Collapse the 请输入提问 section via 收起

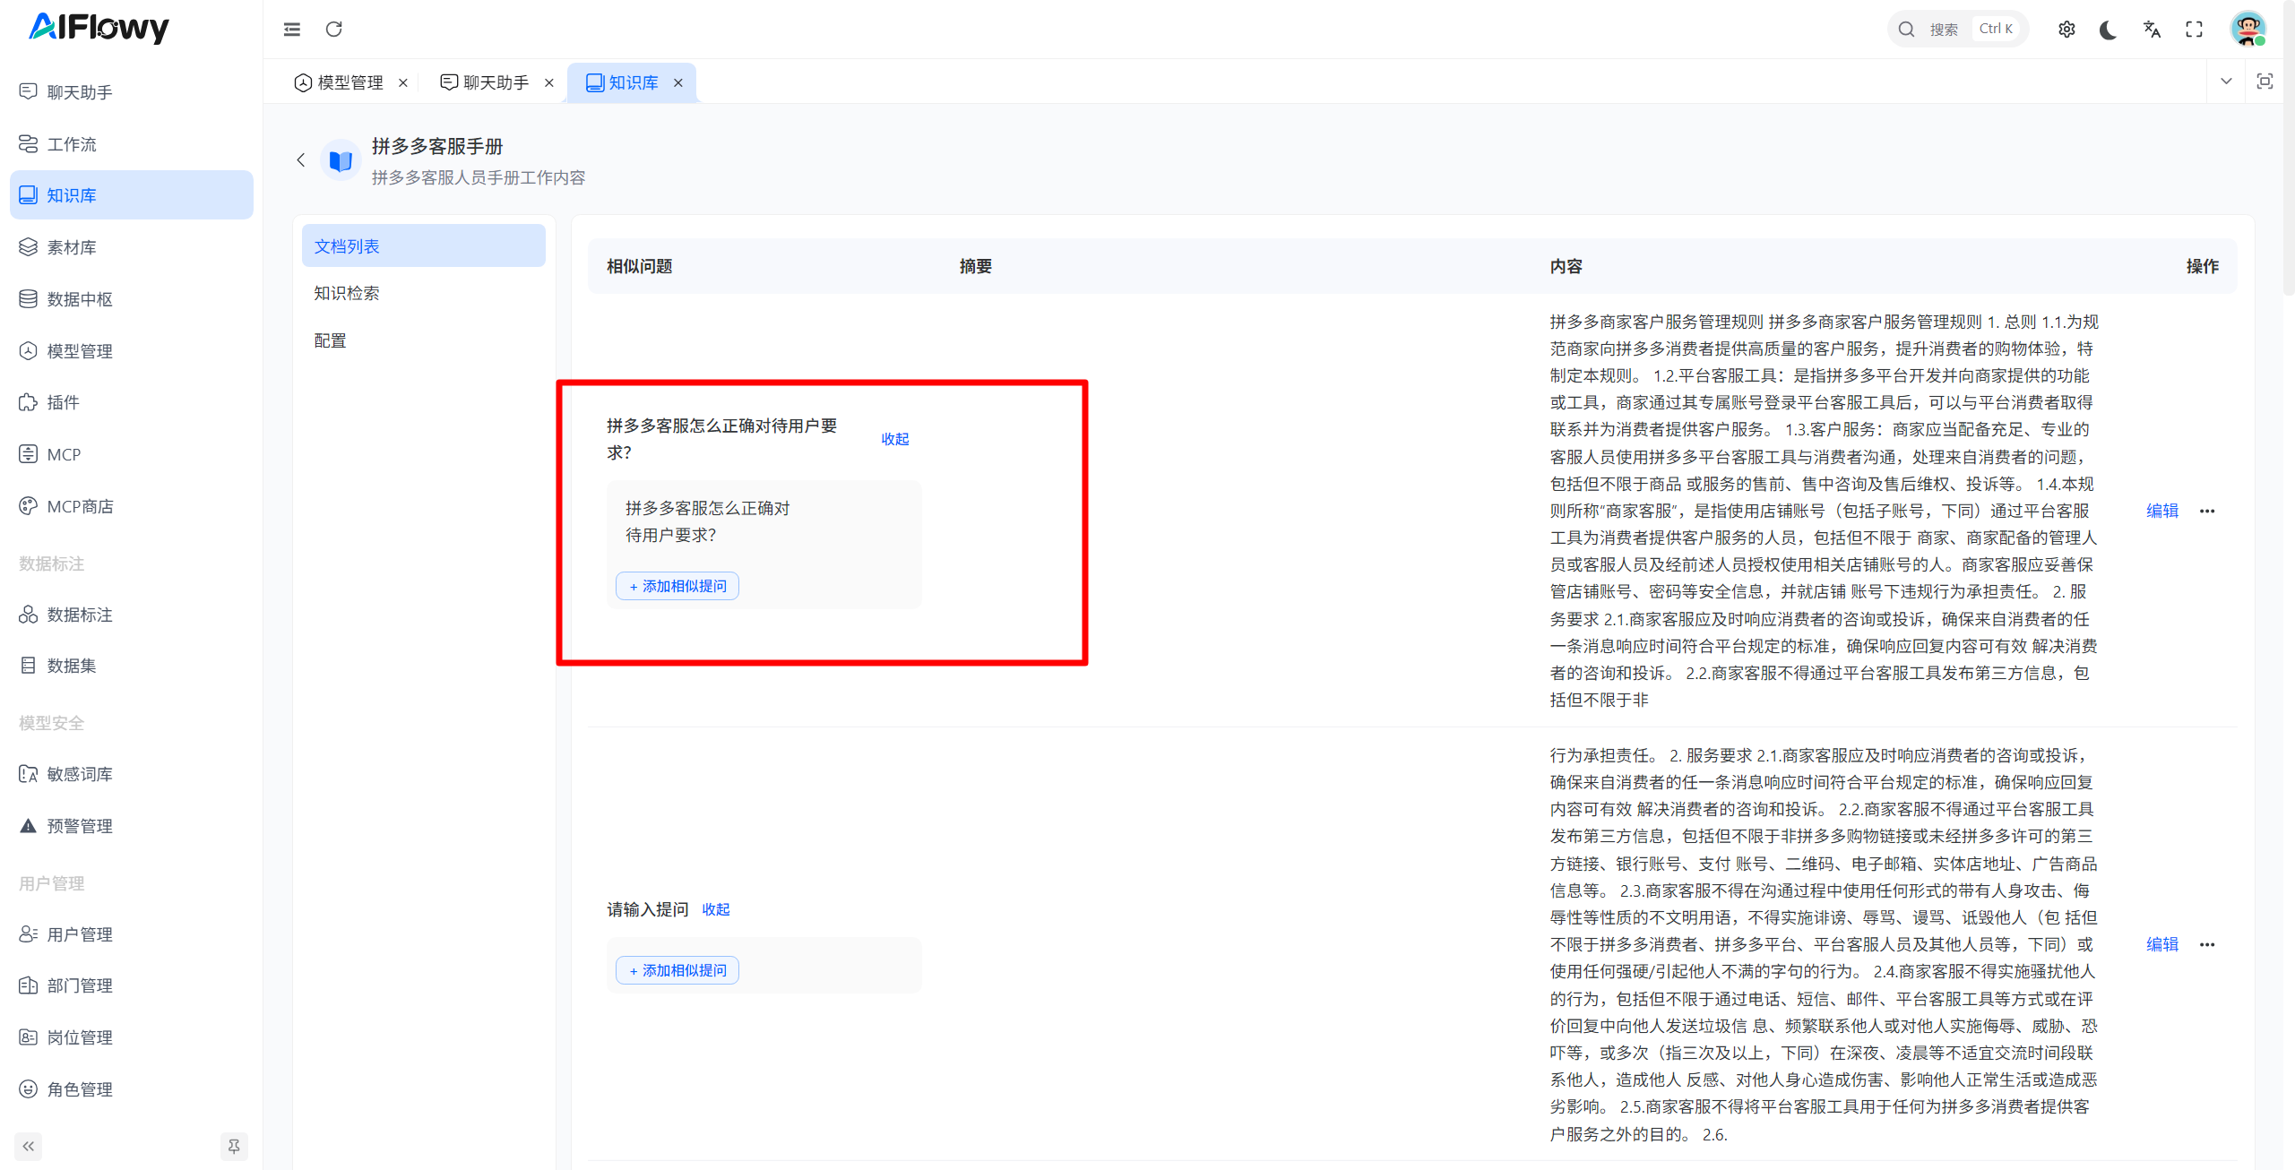715,909
